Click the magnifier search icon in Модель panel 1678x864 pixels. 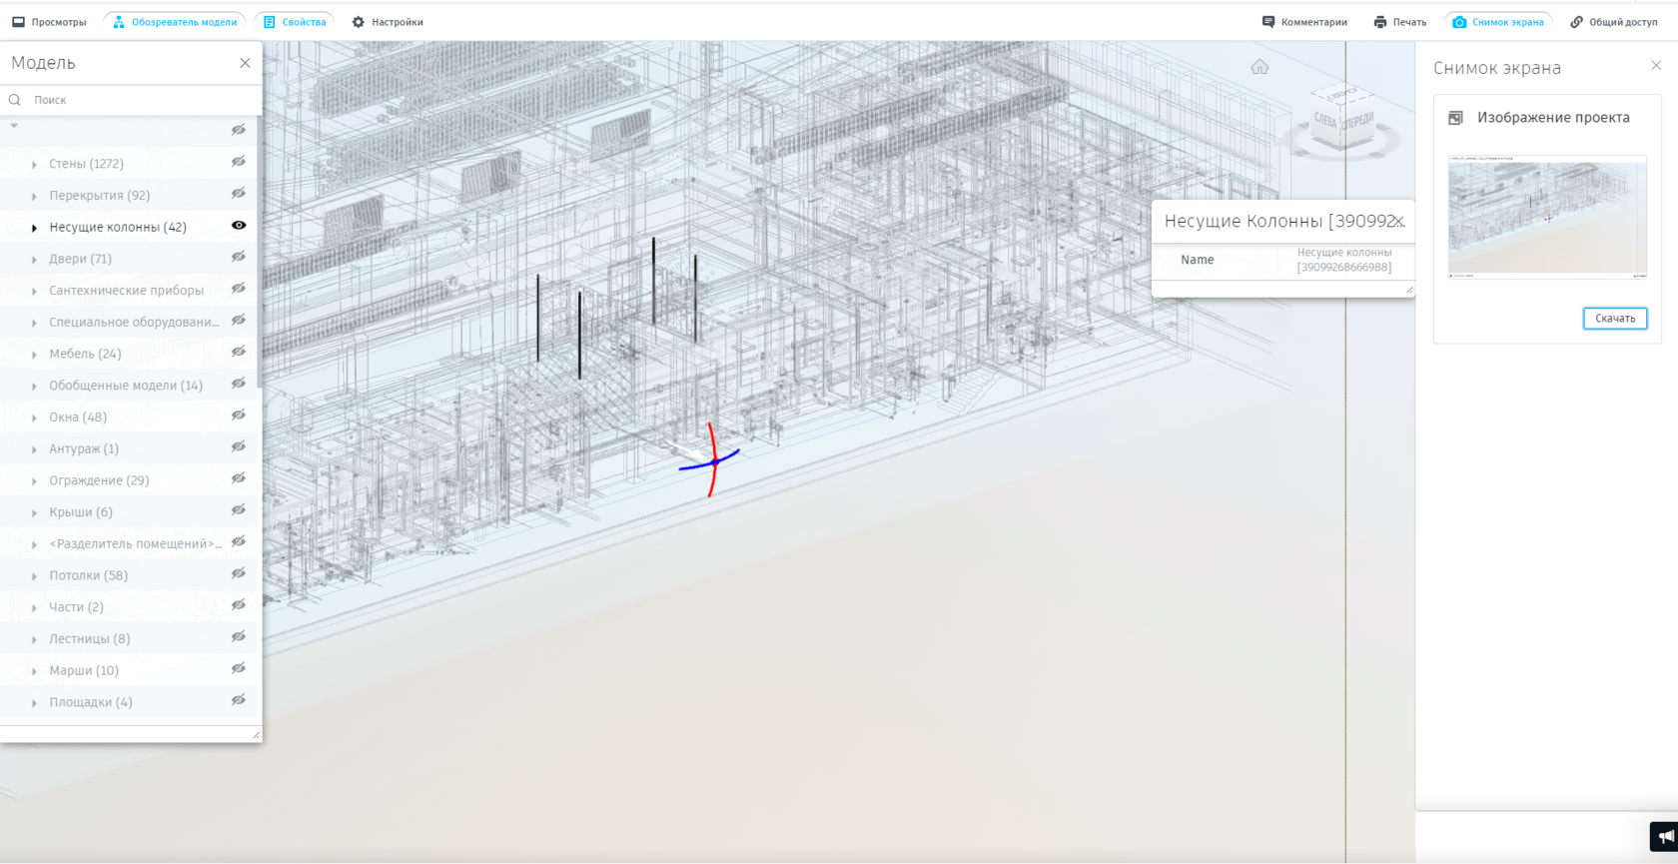(x=15, y=100)
